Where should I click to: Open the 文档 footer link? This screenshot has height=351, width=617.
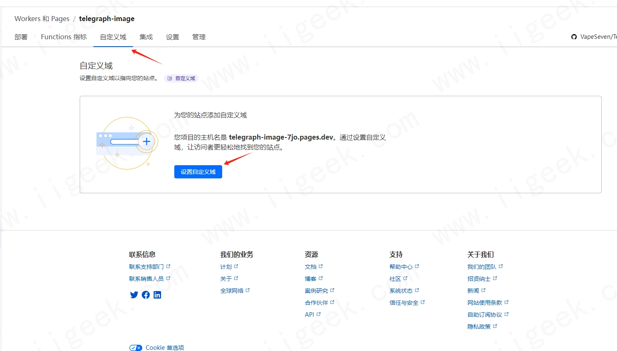click(314, 267)
